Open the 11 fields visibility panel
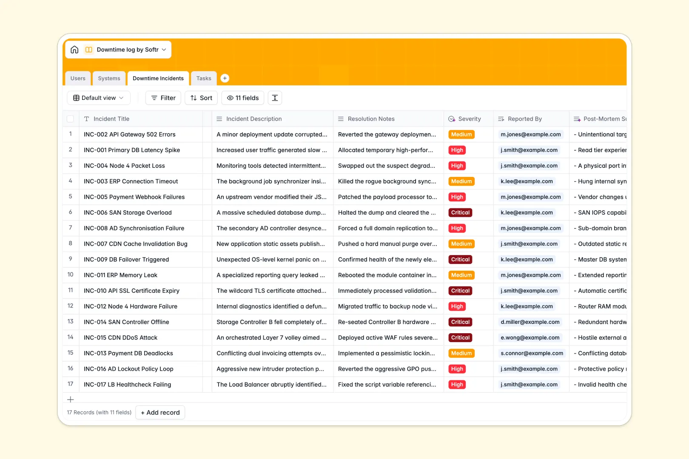689x459 pixels. pyautogui.click(x=242, y=98)
